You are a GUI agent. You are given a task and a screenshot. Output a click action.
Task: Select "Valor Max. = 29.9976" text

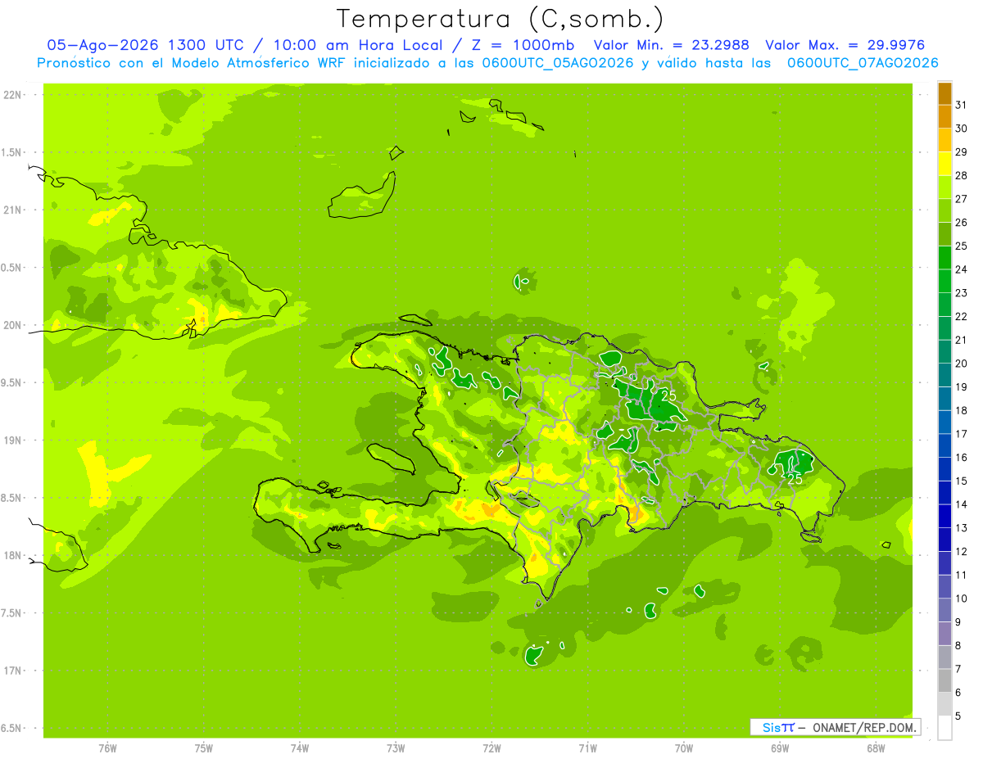(x=845, y=45)
